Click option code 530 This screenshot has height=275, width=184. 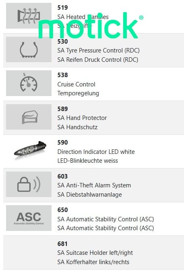tap(62, 42)
